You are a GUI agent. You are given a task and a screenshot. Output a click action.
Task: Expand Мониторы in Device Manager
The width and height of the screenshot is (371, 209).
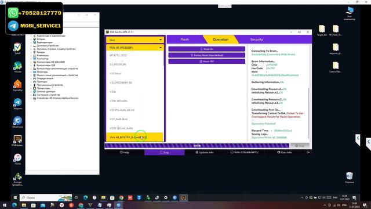coord(31,72)
